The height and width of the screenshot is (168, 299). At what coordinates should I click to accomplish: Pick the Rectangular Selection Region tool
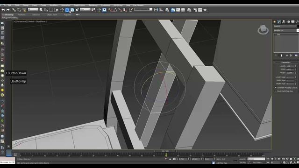click(51, 10)
